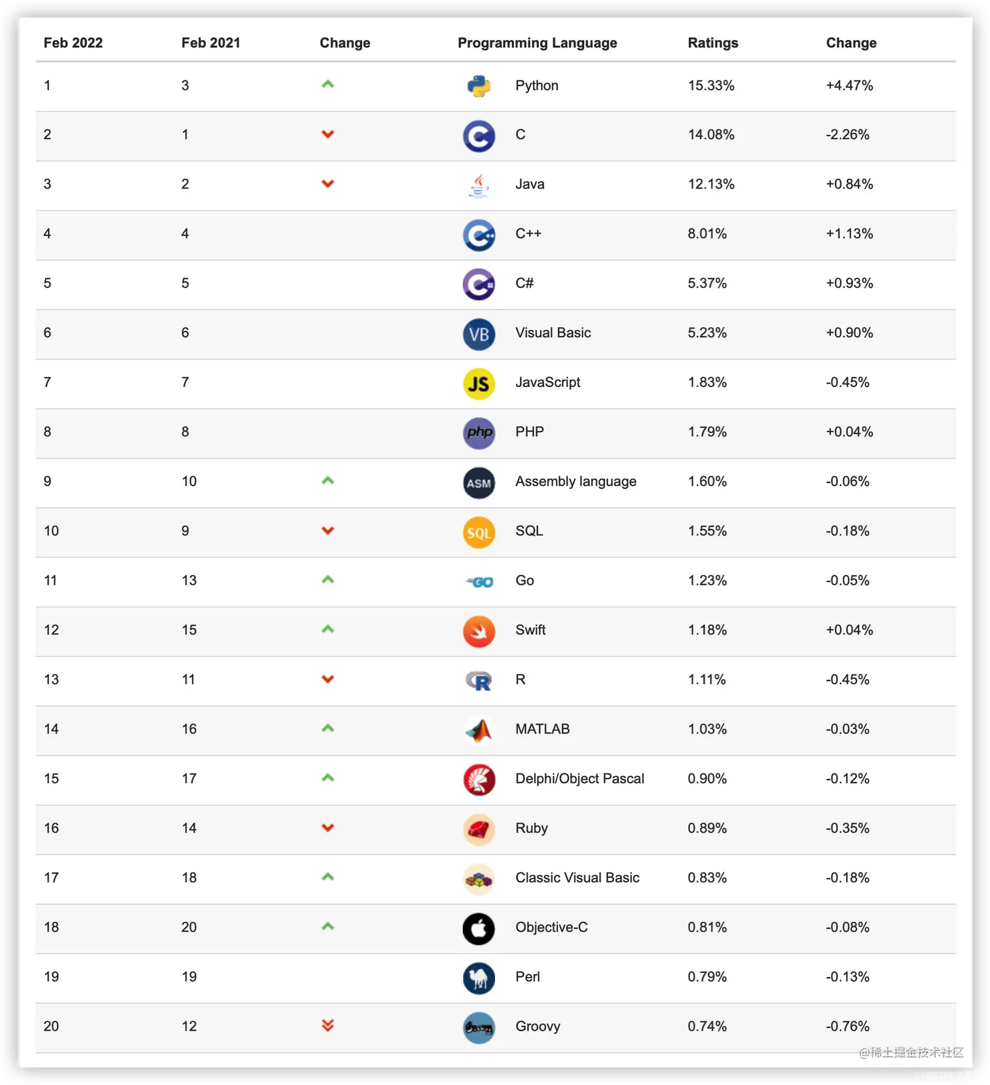990x1085 pixels.
Task: Click the Visual Basic VB icon
Action: 479,334
